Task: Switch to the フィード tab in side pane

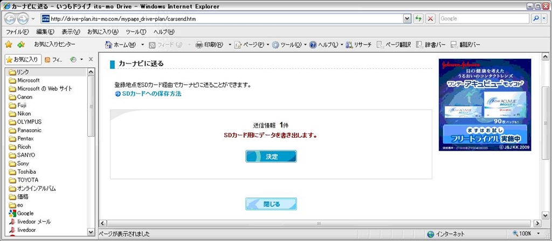Action: tap(54, 60)
